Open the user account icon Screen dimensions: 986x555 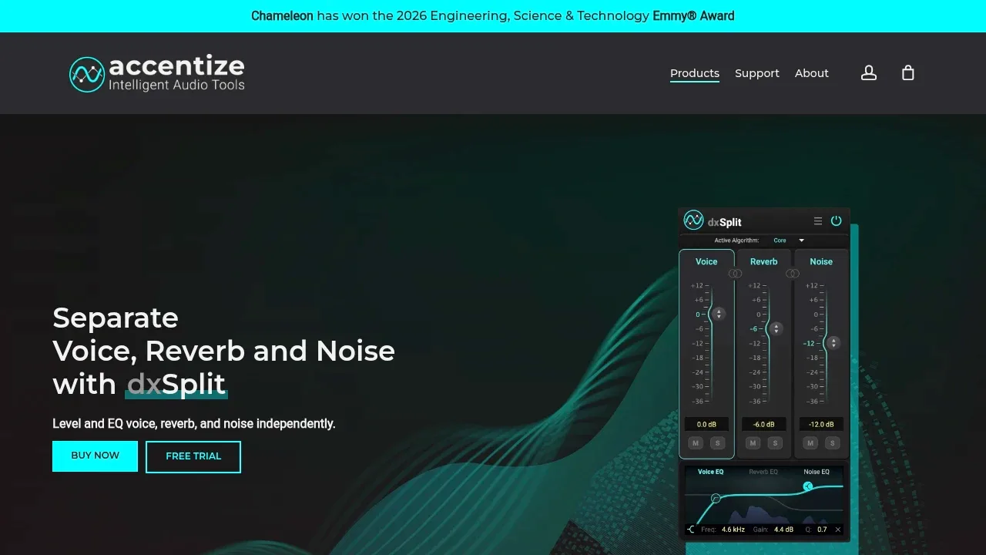click(x=869, y=73)
